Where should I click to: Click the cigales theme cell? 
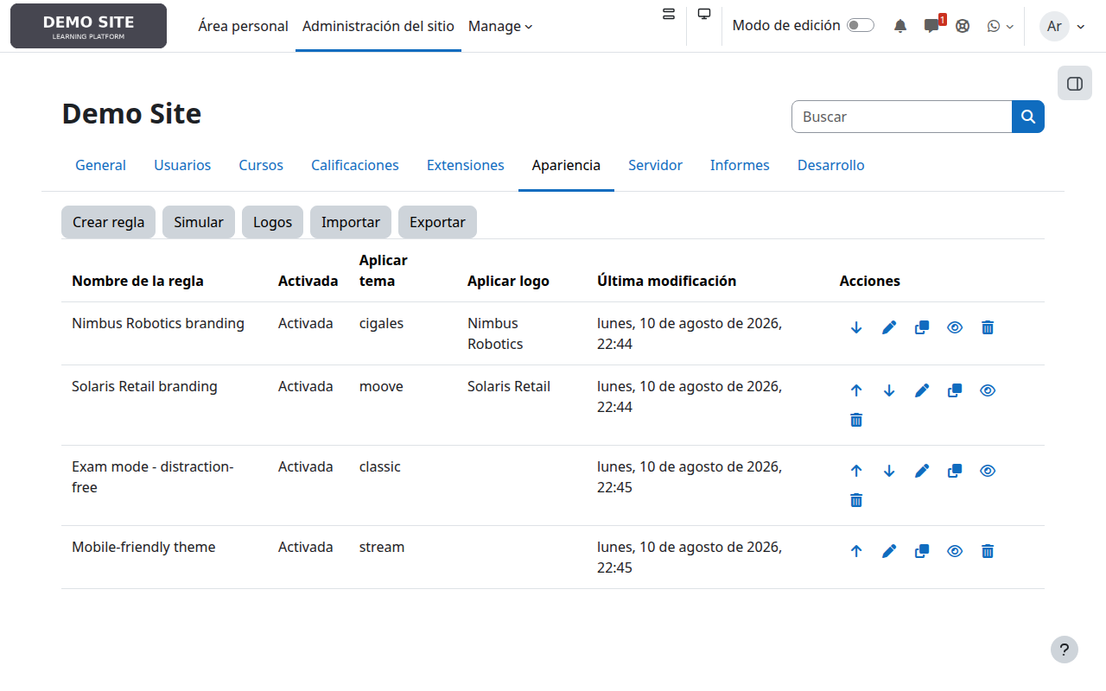pyautogui.click(x=381, y=323)
